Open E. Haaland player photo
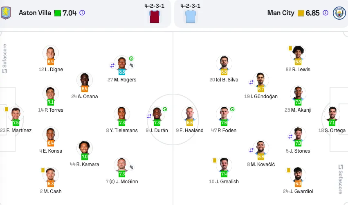Image resolution: width=348 pixels, height=205 pixels. click(x=190, y=114)
